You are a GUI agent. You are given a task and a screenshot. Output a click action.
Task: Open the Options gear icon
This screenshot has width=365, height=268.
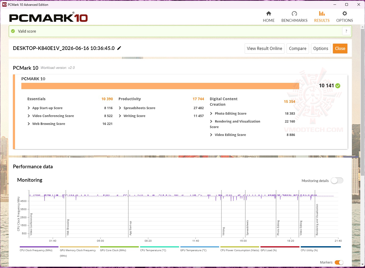(x=344, y=13)
